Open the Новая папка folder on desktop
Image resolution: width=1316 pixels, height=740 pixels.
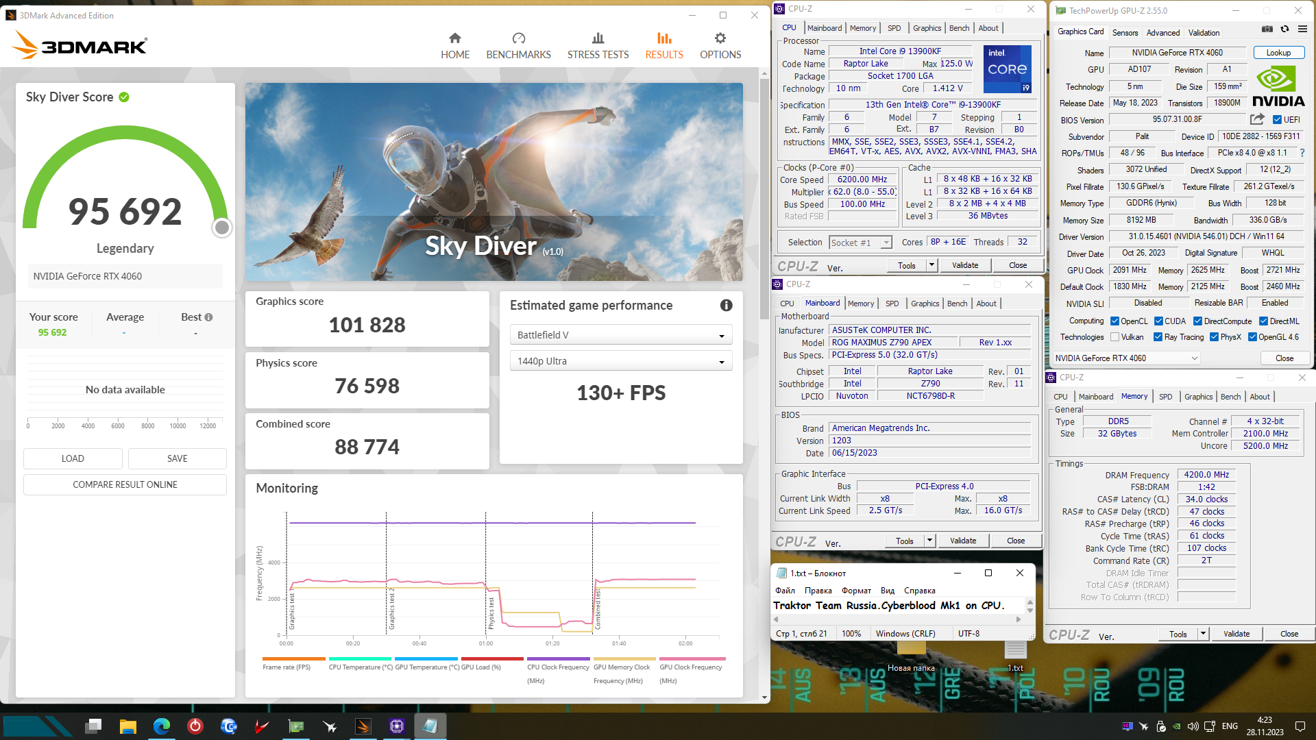click(x=911, y=656)
